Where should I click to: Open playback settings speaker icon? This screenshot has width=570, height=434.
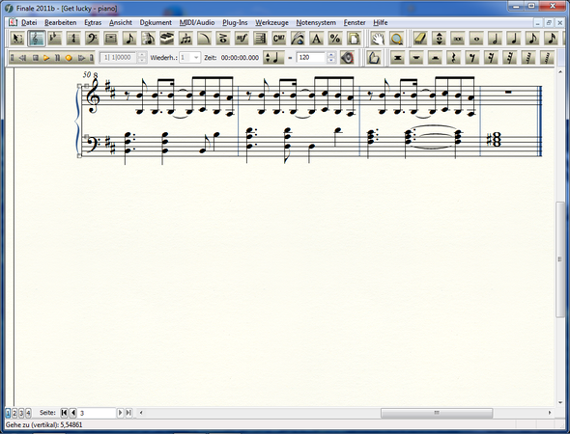coord(348,58)
